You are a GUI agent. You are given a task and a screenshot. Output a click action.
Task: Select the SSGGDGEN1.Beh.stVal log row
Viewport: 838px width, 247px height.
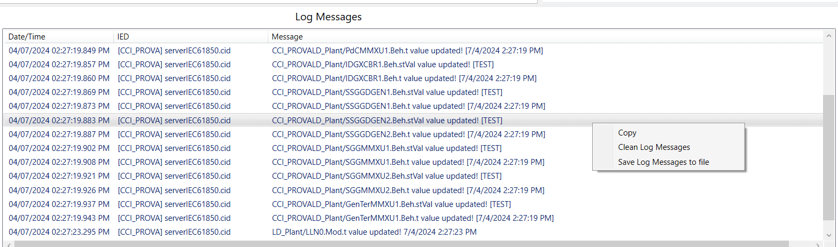coord(414,92)
